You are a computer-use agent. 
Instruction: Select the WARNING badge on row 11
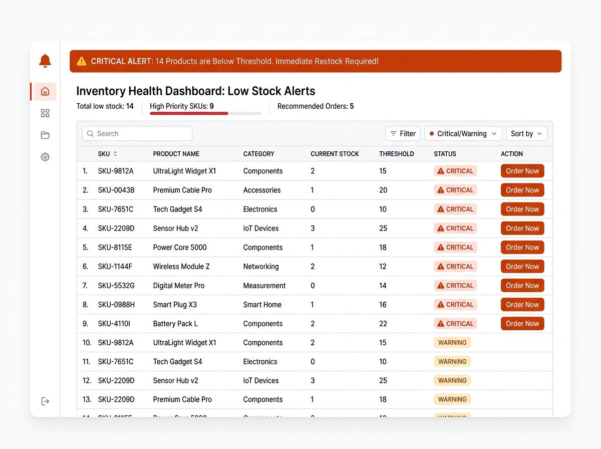coord(452,362)
